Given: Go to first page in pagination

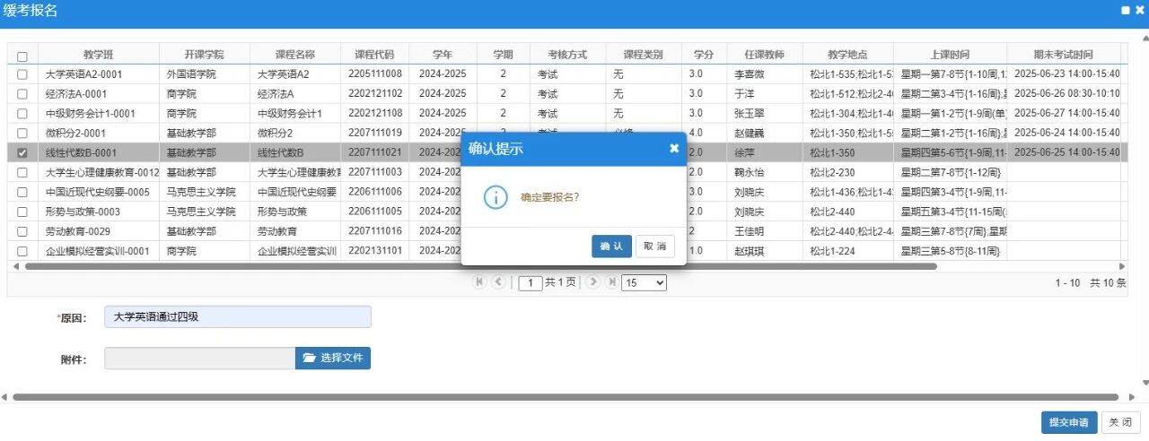Looking at the screenshot, I should point(479,282).
